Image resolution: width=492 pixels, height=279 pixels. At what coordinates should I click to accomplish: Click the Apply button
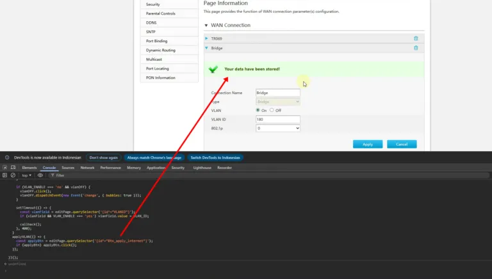click(368, 144)
